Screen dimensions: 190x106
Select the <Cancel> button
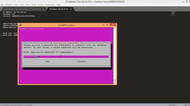tap(81, 62)
